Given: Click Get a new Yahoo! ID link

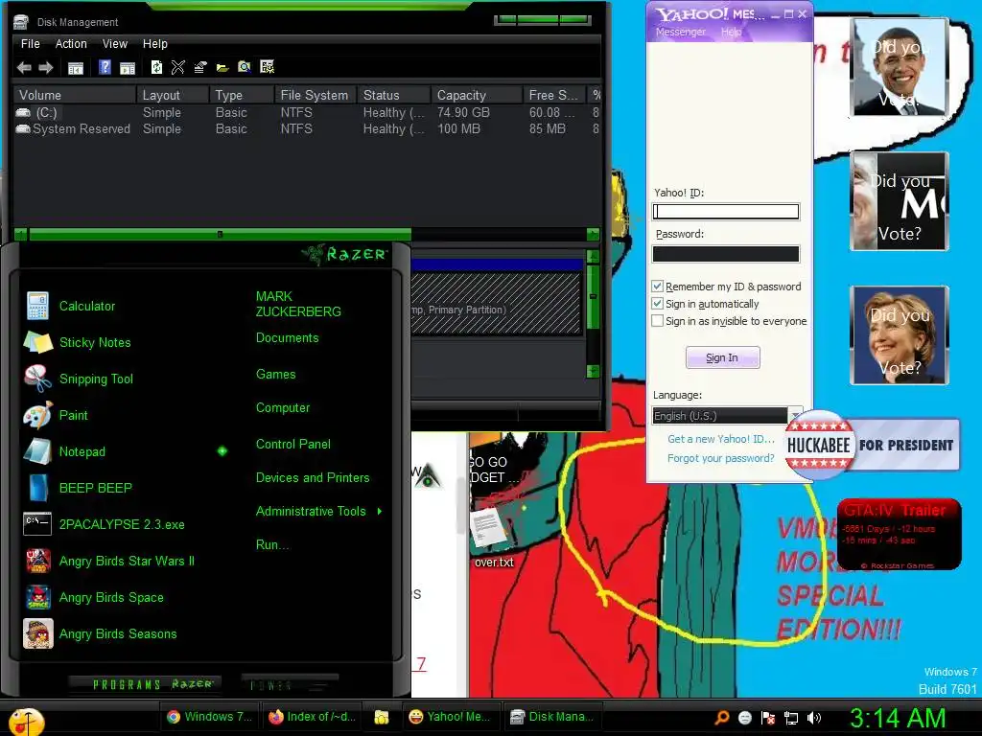Looking at the screenshot, I should [x=721, y=439].
